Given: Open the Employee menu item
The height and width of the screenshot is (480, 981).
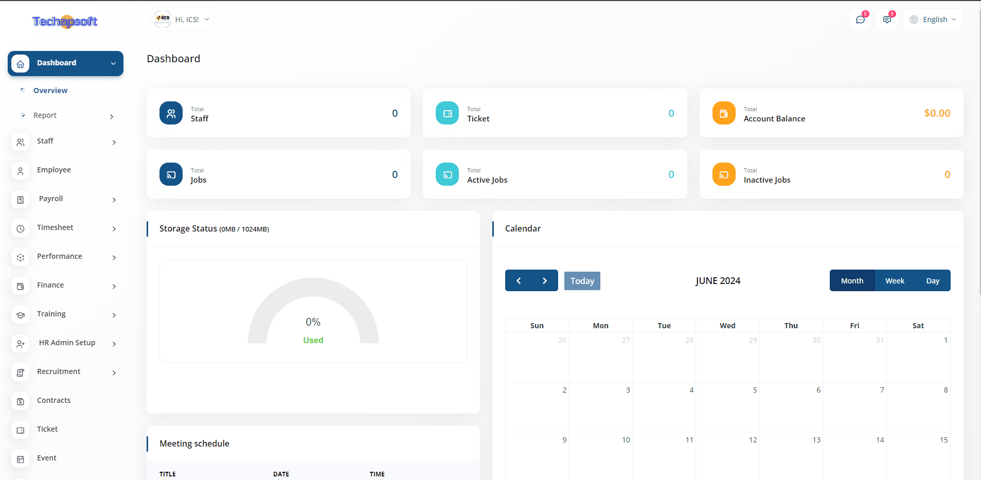Looking at the screenshot, I should tap(54, 170).
